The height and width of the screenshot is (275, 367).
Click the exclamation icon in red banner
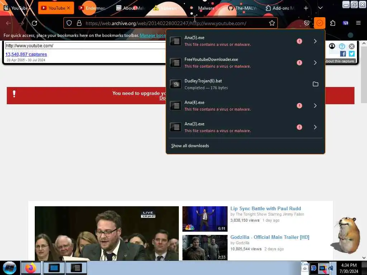click(14, 94)
